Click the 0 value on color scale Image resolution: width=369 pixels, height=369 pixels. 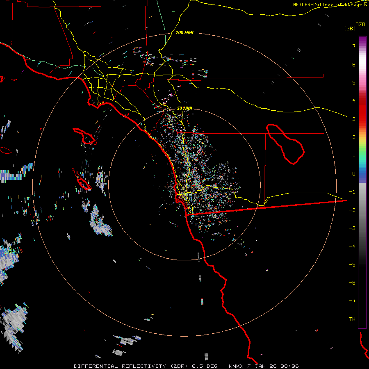354,174
